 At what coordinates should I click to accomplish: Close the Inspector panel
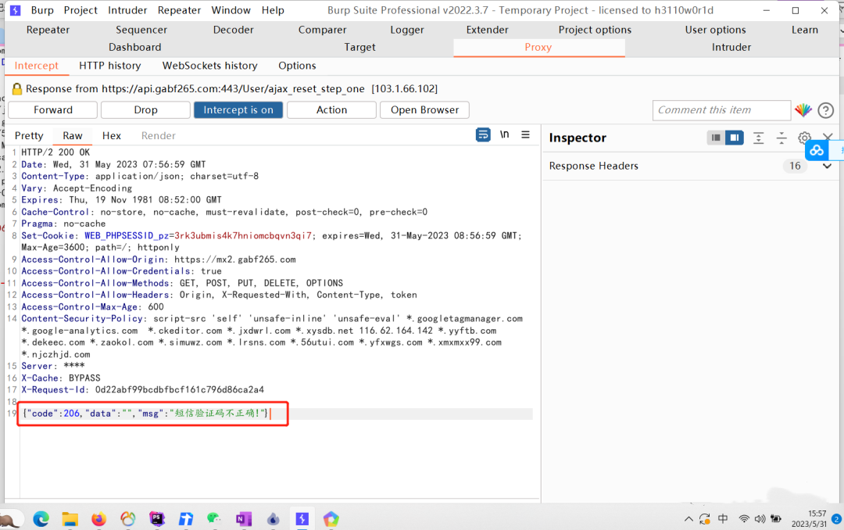[x=828, y=137]
